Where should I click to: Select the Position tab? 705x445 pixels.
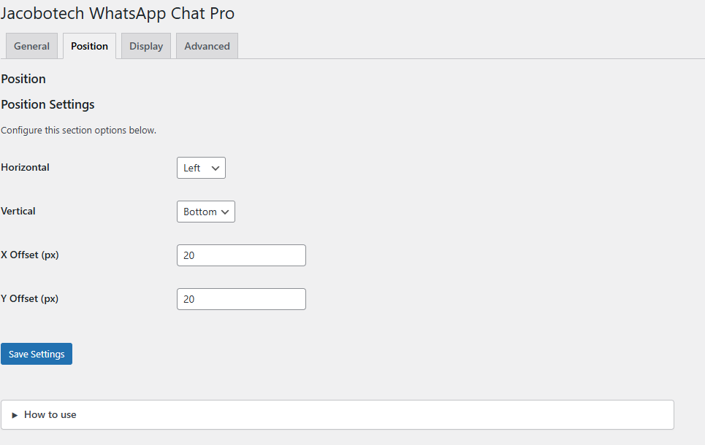click(x=89, y=46)
